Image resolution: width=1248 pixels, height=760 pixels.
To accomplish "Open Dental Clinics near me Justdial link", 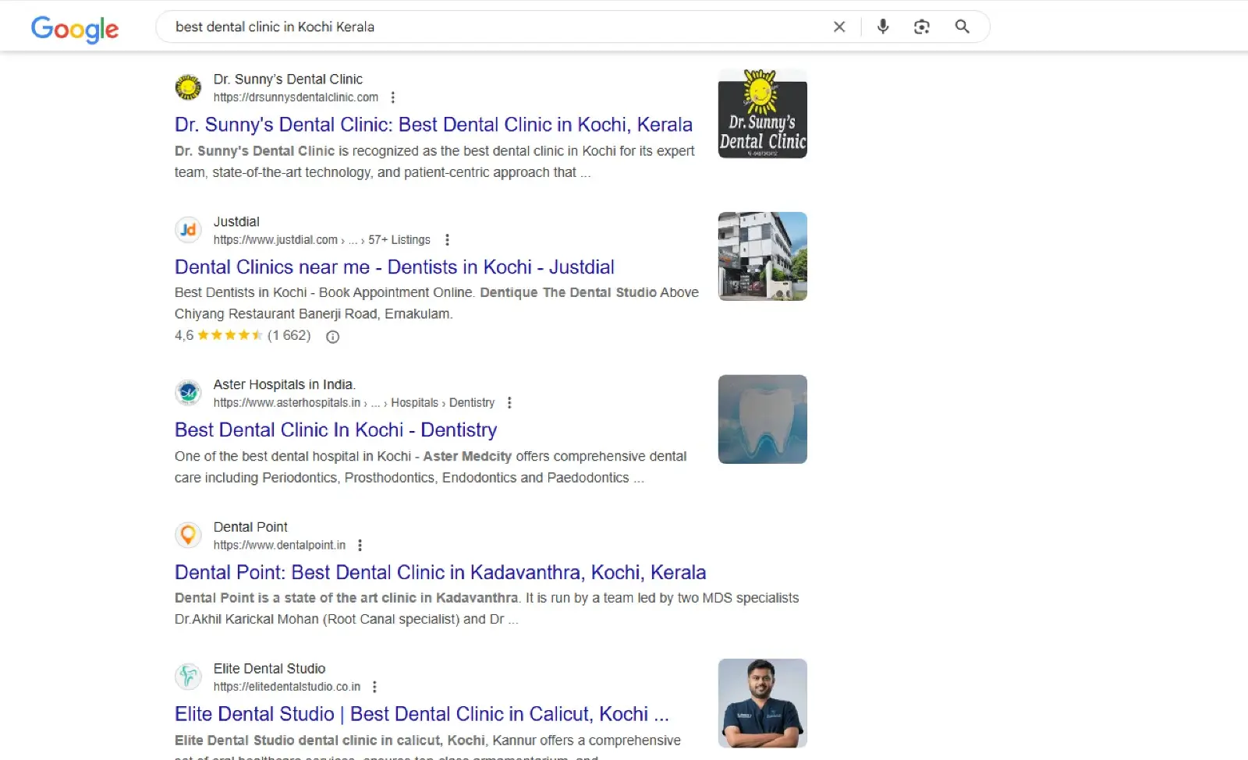I will click(395, 267).
